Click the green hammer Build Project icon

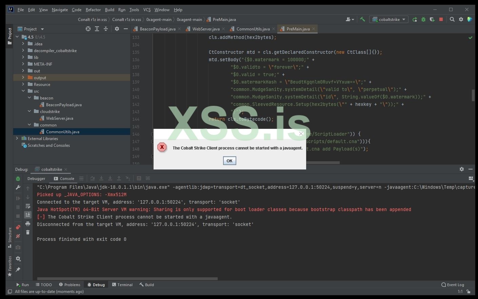[362, 19]
